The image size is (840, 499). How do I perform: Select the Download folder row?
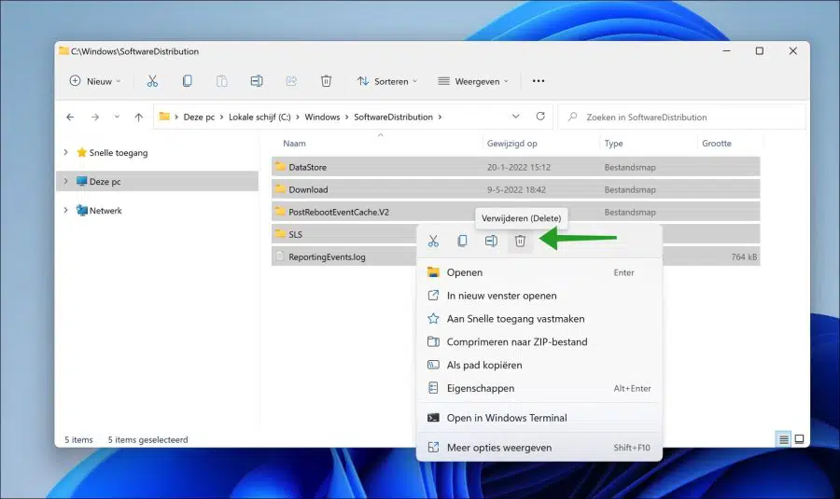(x=515, y=189)
